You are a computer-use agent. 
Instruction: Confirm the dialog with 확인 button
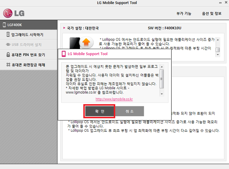click(99, 111)
